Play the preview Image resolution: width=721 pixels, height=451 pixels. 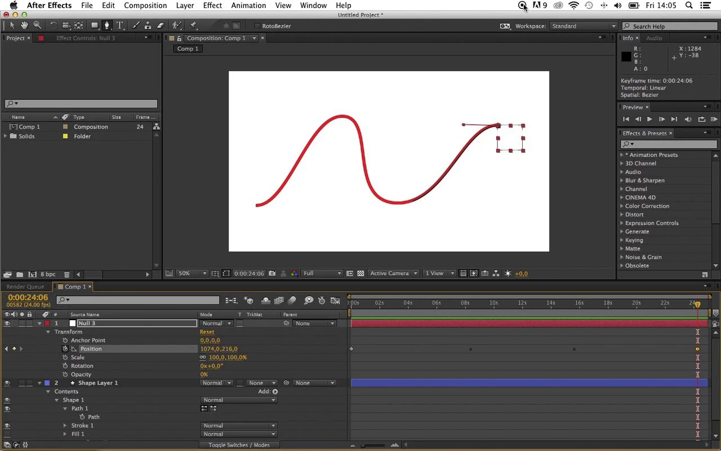pos(649,119)
